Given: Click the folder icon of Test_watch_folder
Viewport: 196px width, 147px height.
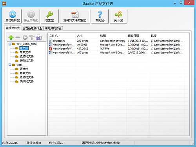Looking at the screenshot, I should [x=13, y=44].
